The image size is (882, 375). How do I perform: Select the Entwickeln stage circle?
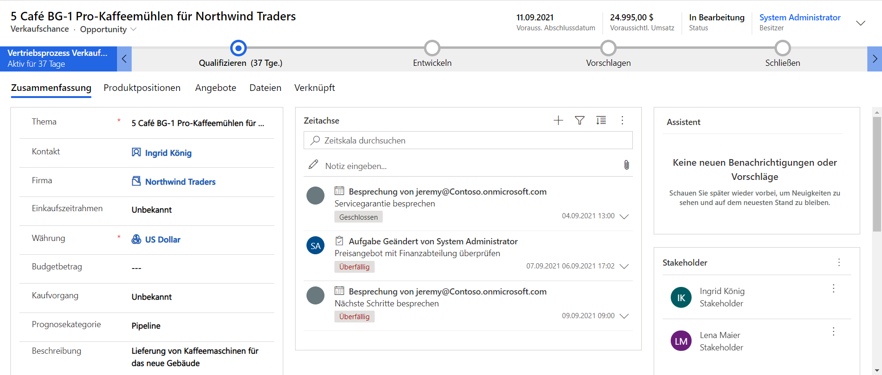pyautogui.click(x=432, y=48)
